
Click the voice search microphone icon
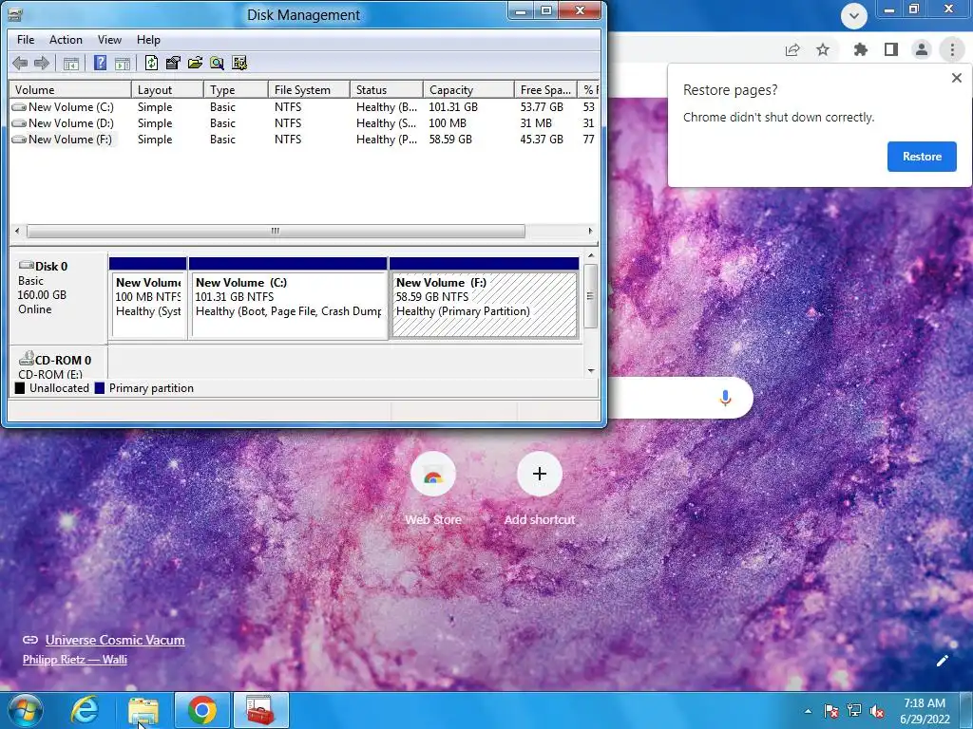coord(725,398)
